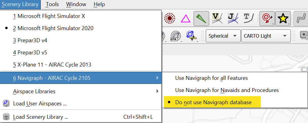Viewport: 308px width, 123px height.
Task: Open the dropdown arrow of the OTR airspaces button
Action: [x=181, y=41]
